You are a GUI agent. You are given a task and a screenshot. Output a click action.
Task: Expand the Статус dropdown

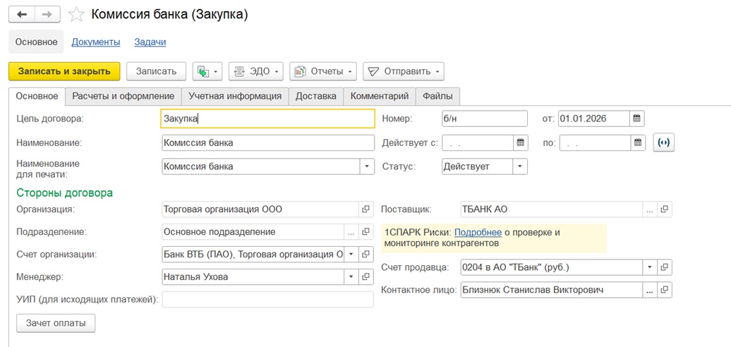(x=520, y=167)
